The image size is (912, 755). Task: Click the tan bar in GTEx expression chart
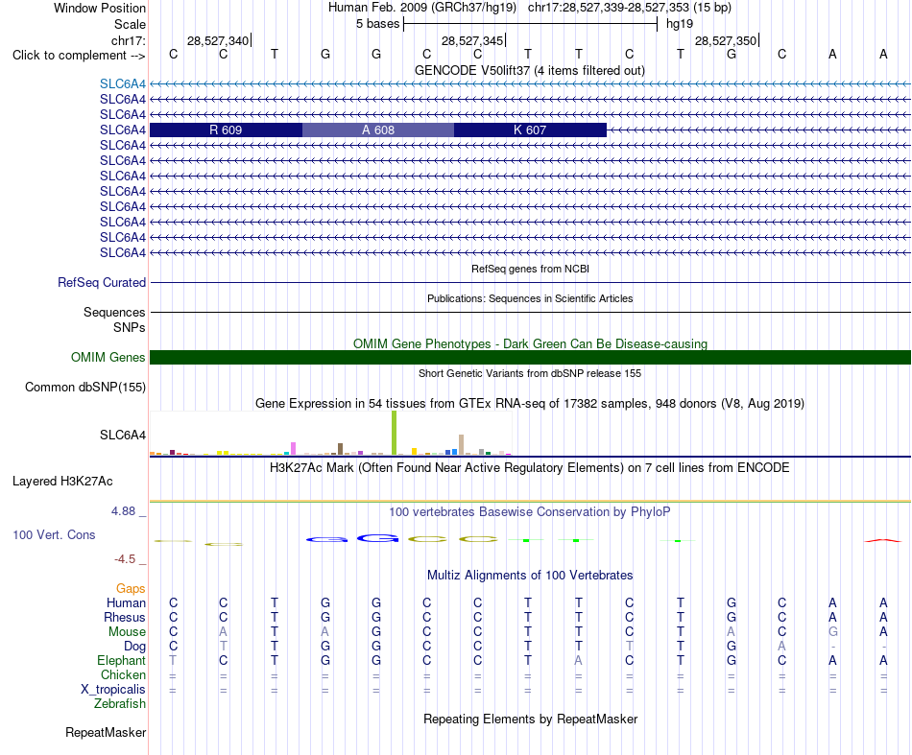pyautogui.click(x=461, y=444)
